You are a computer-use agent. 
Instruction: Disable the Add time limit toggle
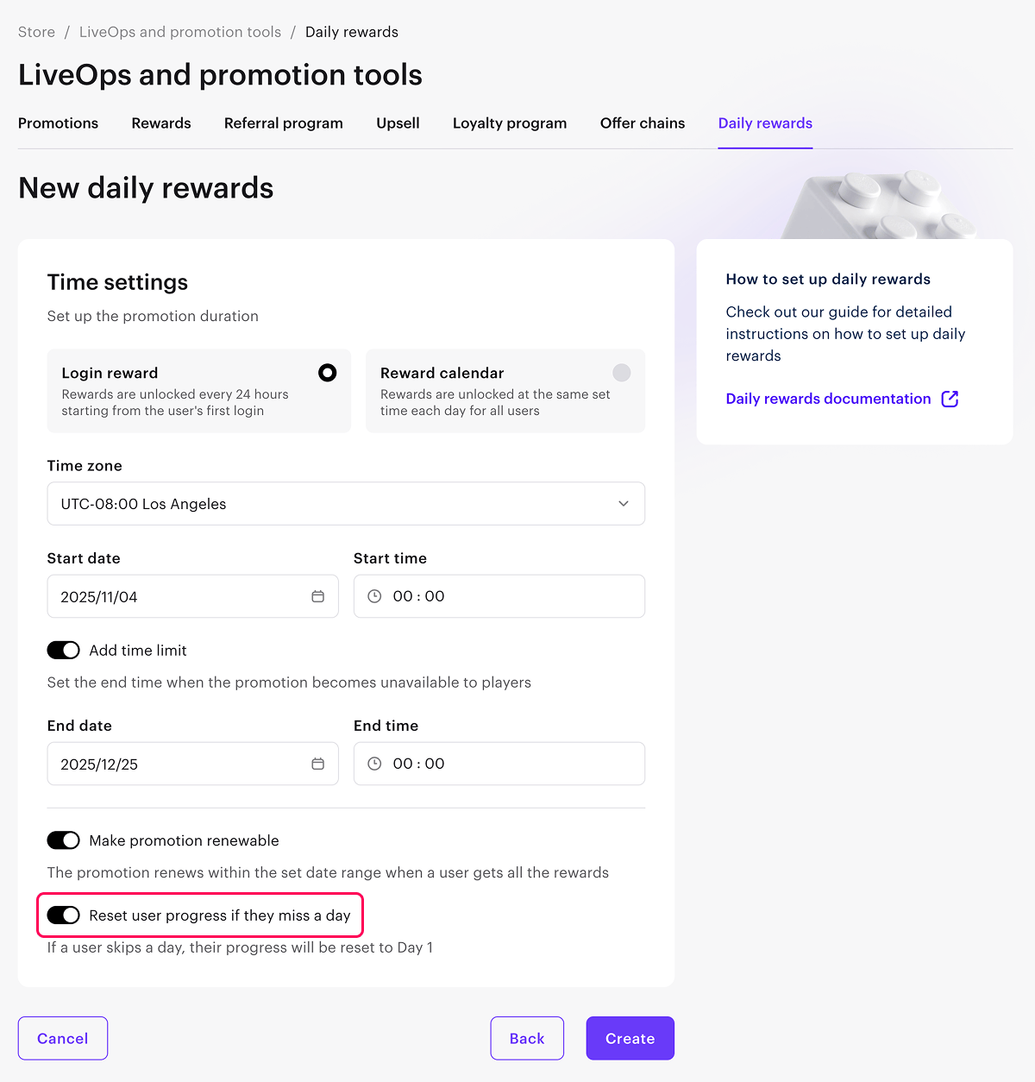click(x=63, y=650)
